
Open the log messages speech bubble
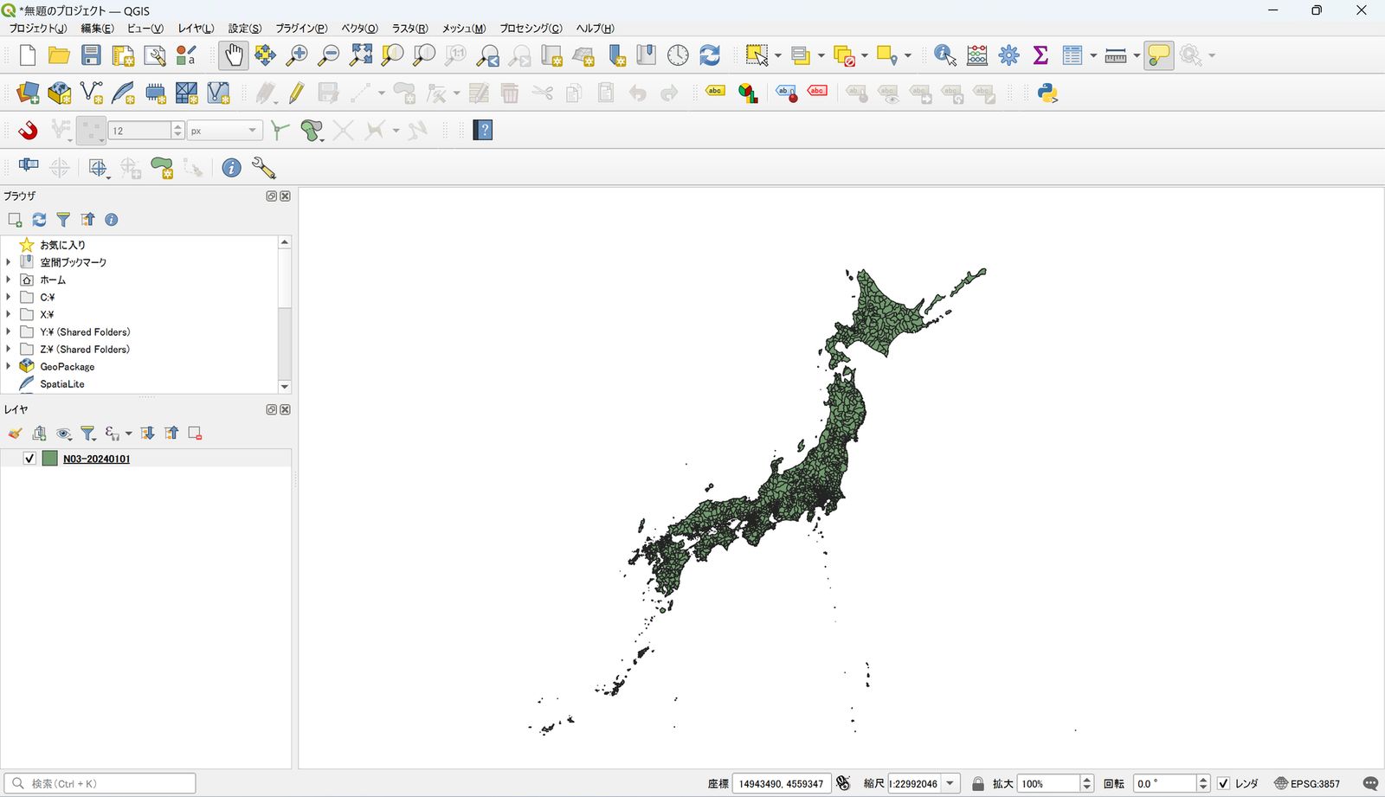1370,784
